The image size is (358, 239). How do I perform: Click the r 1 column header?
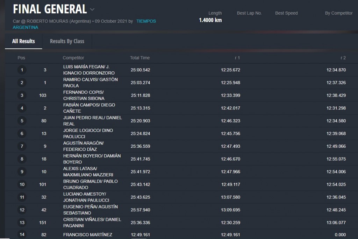click(237, 58)
